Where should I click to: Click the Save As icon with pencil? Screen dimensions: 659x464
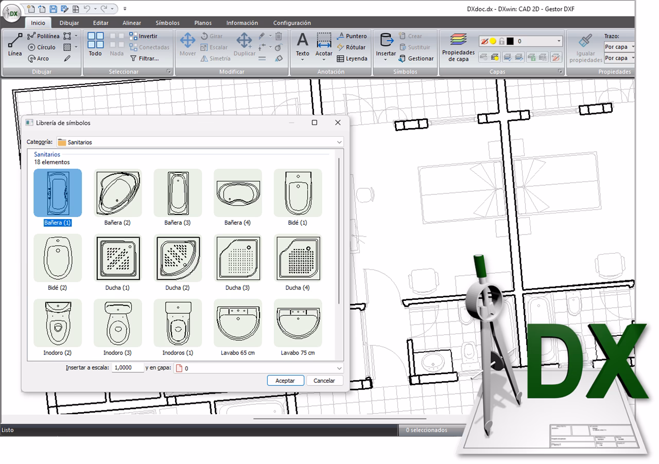tap(64, 9)
